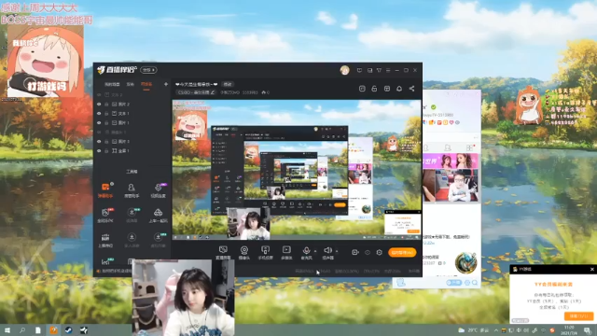The height and width of the screenshot is (336, 597).
Task: Click the orange start streaming button
Action: pos(402,253)
